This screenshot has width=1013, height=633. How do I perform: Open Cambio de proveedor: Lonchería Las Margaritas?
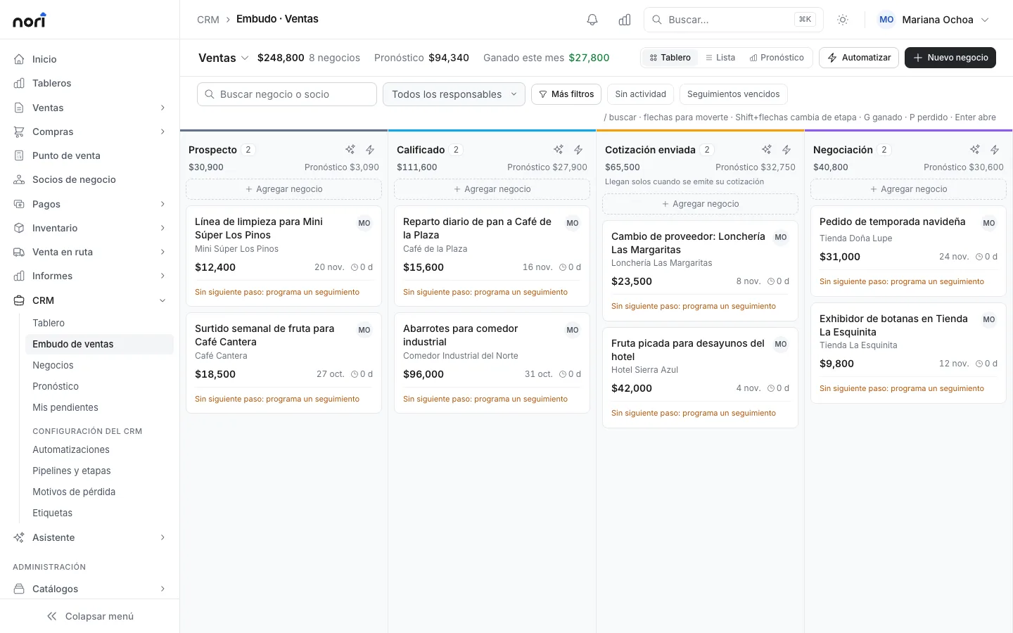688,243
